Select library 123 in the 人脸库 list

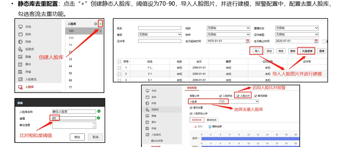84,31
